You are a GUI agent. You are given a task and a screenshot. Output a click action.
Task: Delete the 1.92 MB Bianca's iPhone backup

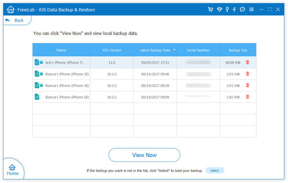click(248, 97)
